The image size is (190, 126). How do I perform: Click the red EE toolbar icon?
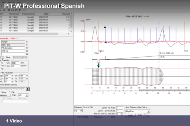pos(9,10)
